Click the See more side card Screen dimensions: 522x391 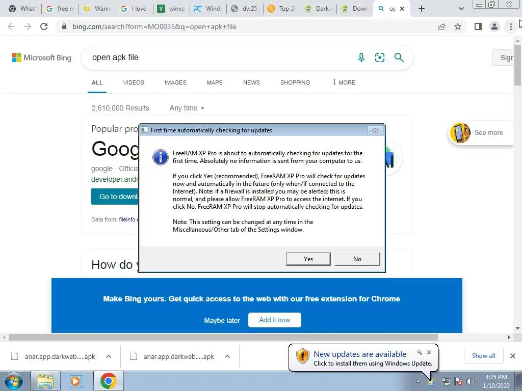(481, 133)
